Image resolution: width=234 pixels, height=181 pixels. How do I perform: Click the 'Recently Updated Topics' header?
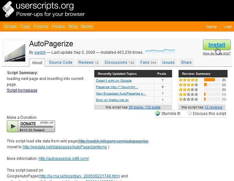[x=117, y=74]
